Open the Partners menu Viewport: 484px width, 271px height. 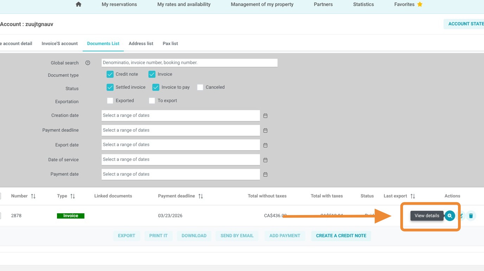click(x=323, y=4)
